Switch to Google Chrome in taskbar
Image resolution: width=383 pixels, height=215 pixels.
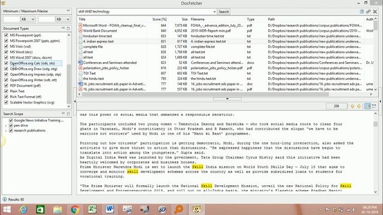(75, 210)
